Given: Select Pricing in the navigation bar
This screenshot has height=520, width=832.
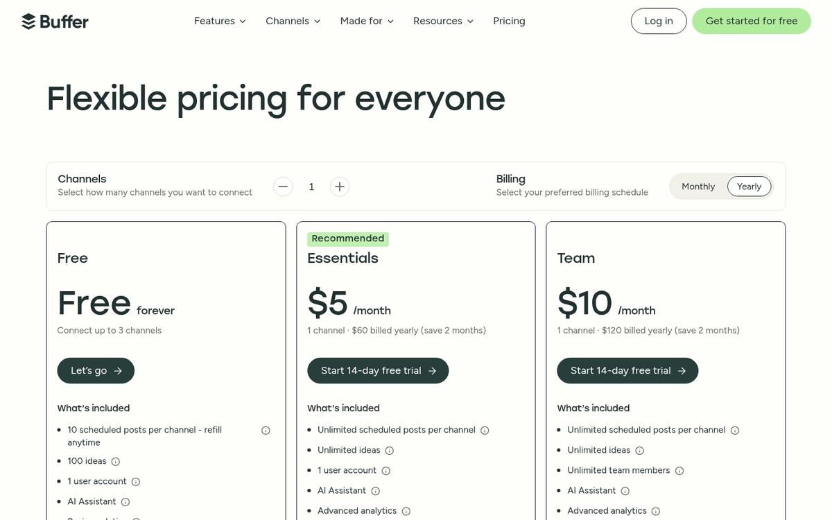Looking at the screenshot, I should pos(509,21).
